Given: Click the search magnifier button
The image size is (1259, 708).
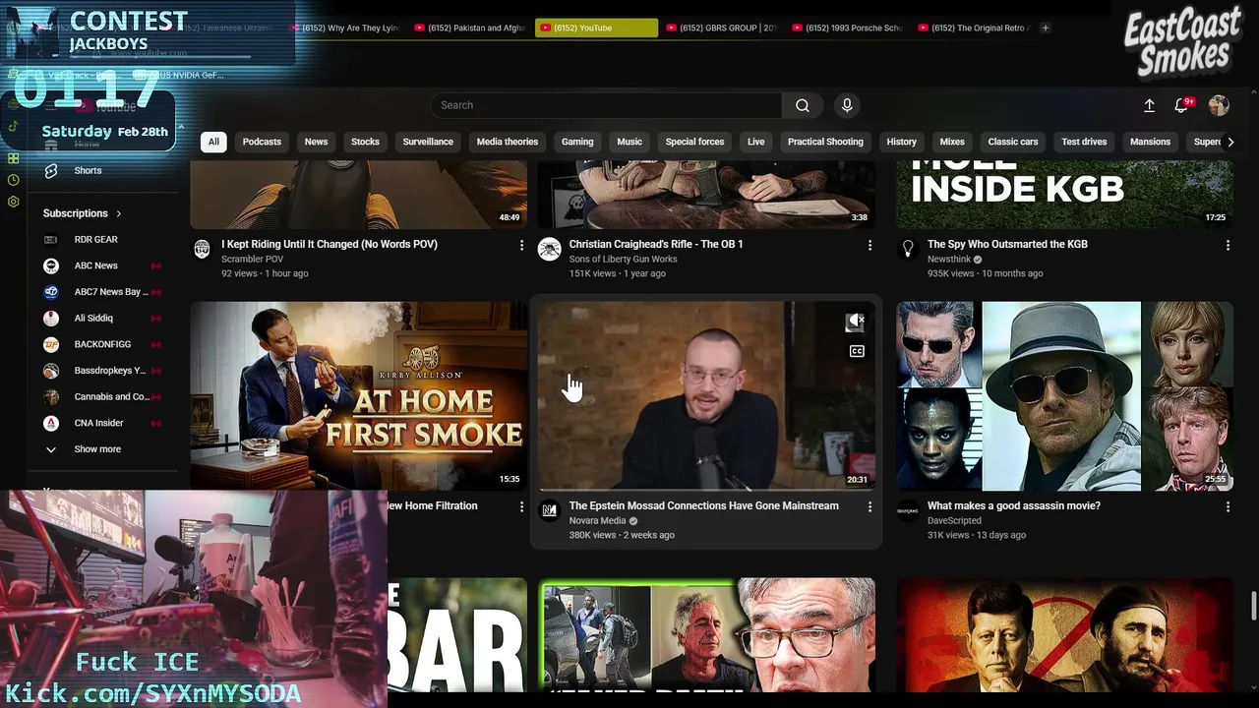Looking at the screenshot, I should point(803,105).
